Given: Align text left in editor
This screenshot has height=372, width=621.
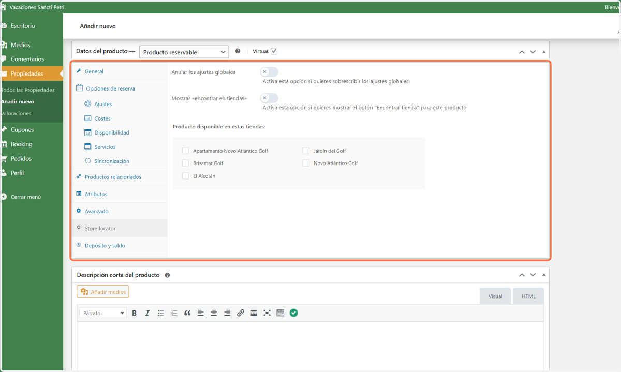Looking at the screenshot, I should tap(201, 313).
